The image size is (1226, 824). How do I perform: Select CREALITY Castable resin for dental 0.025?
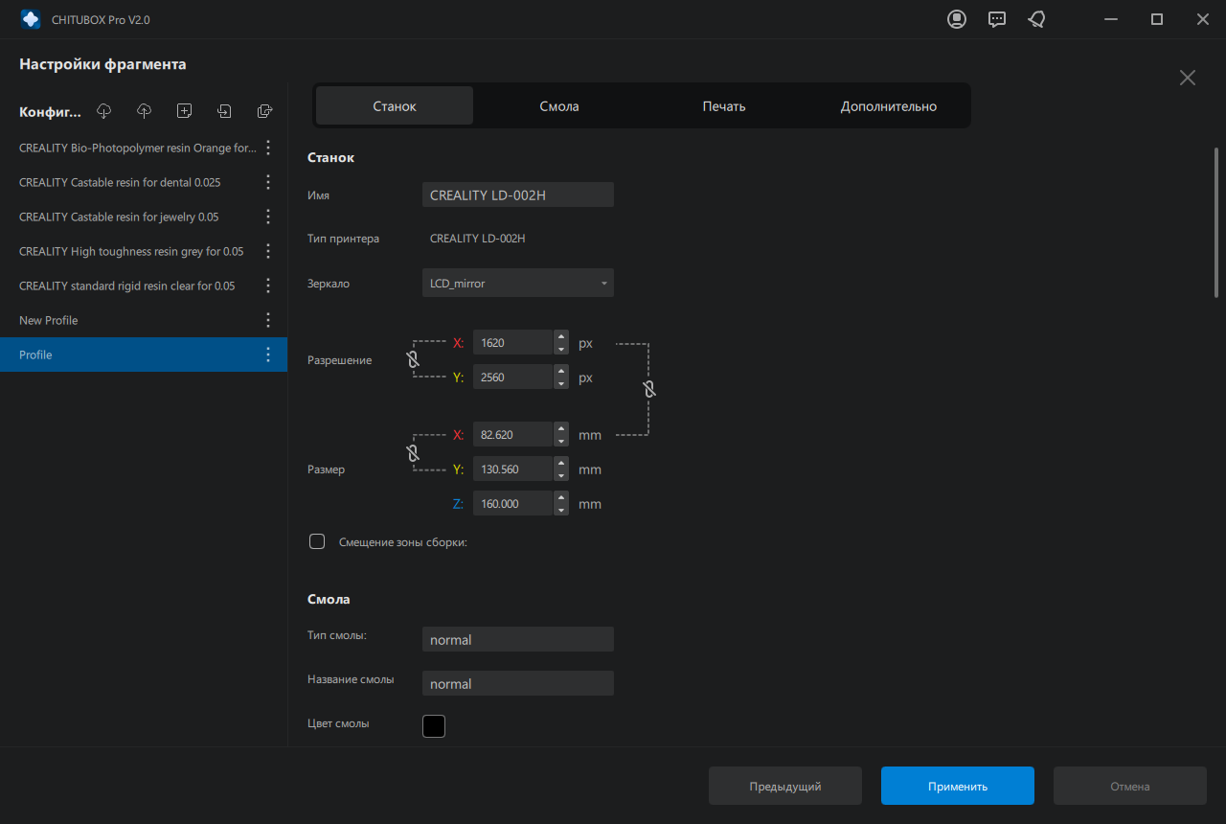[144, 182]
